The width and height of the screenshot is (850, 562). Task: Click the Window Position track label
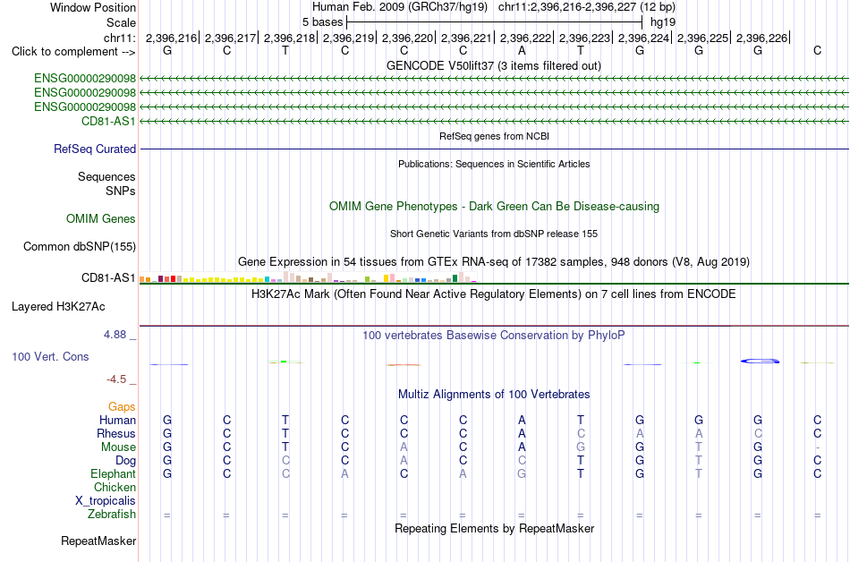pyautogui.click(x=93, y=7)
